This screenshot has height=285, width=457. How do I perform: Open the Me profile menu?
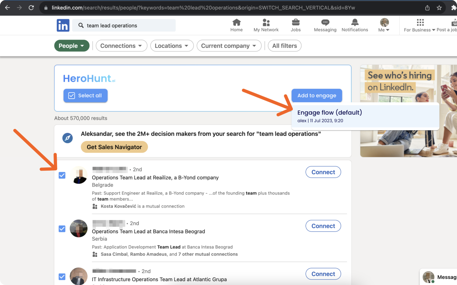click(x=384, y=25)
